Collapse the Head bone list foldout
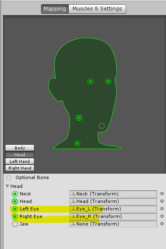Viewport: 166px width, 249px height. coord(7,186)
